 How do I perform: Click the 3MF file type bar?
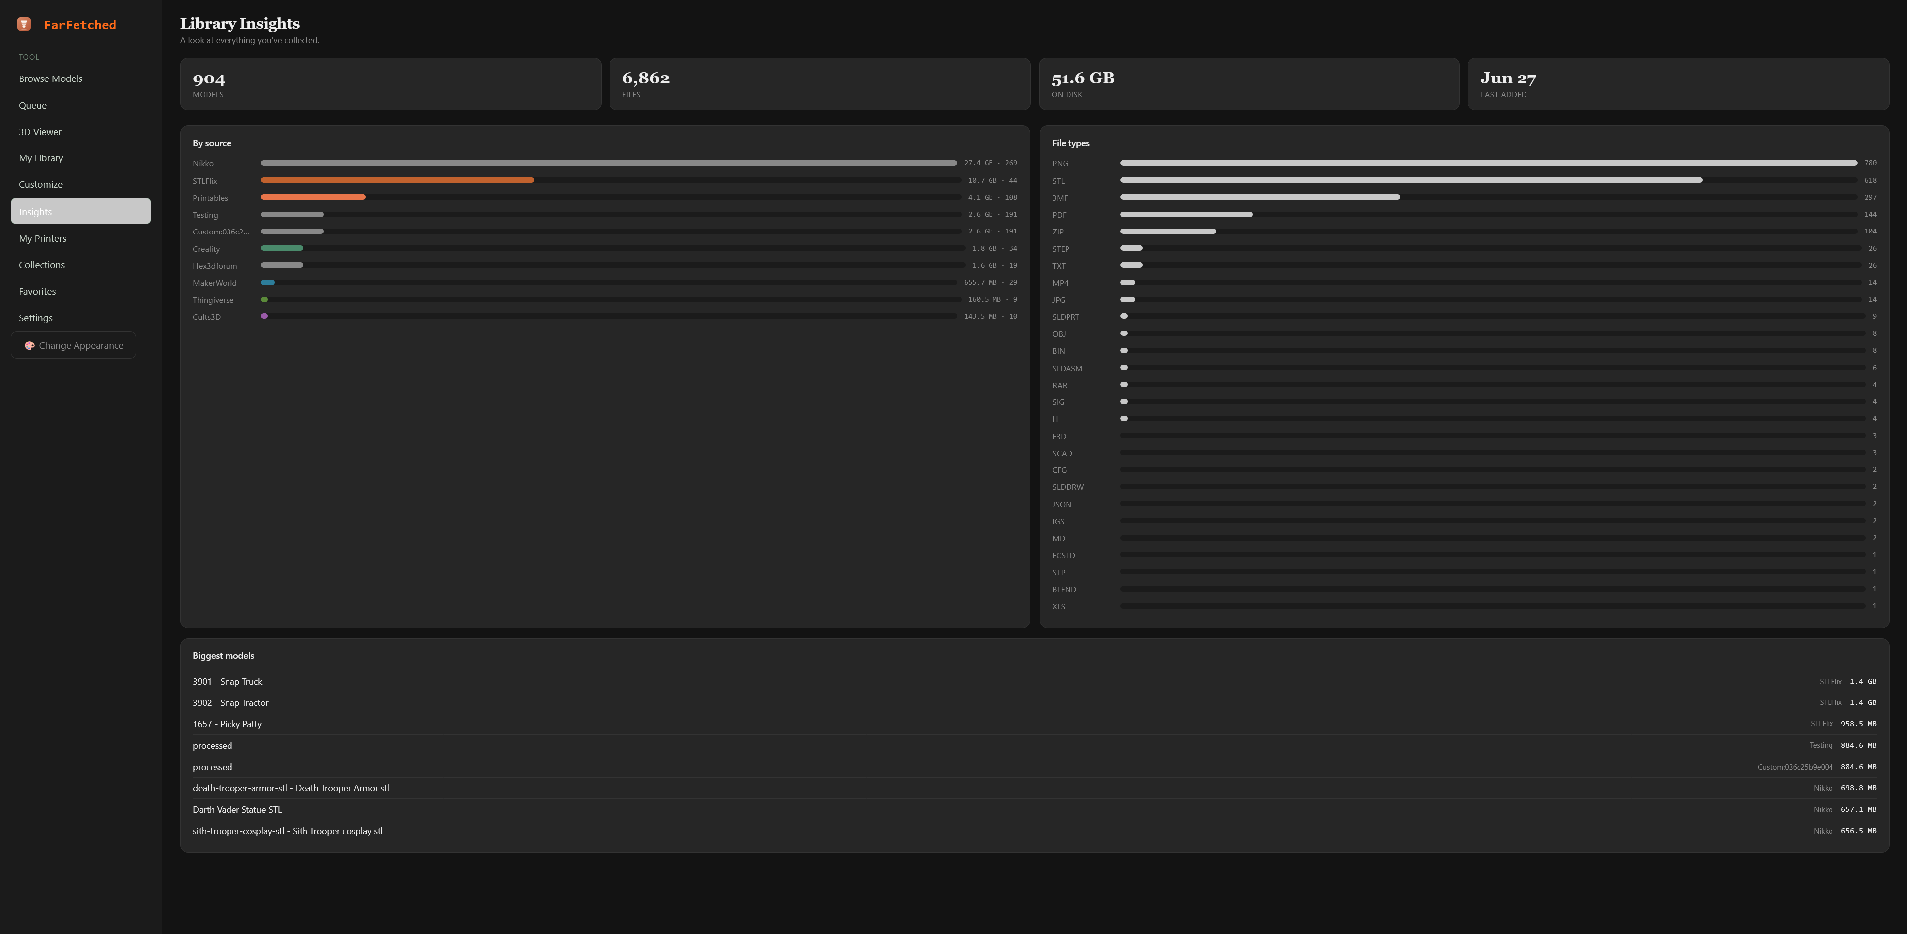[1260, 197]
